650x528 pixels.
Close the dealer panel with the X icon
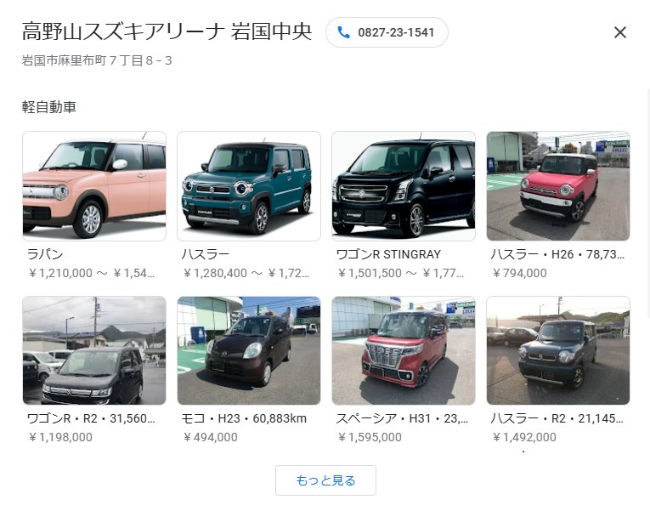click(x=619, y=32)
